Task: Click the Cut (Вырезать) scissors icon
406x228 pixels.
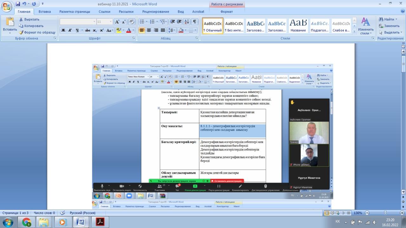Action: pyautogui.click(x=21, y=19)
